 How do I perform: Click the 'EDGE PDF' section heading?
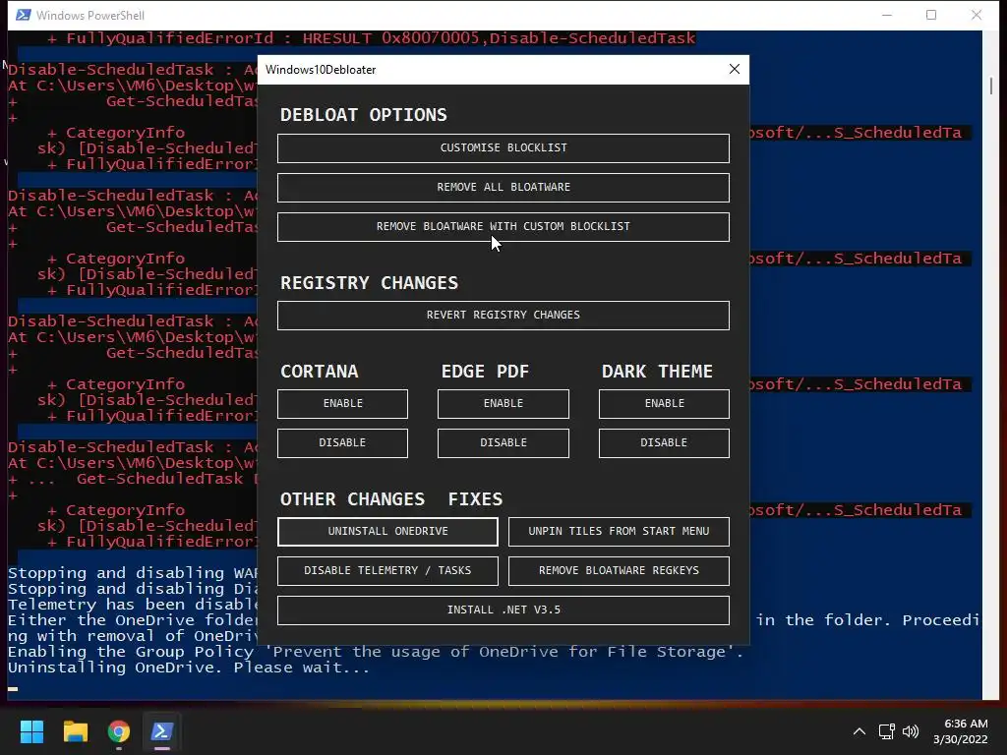485,372
